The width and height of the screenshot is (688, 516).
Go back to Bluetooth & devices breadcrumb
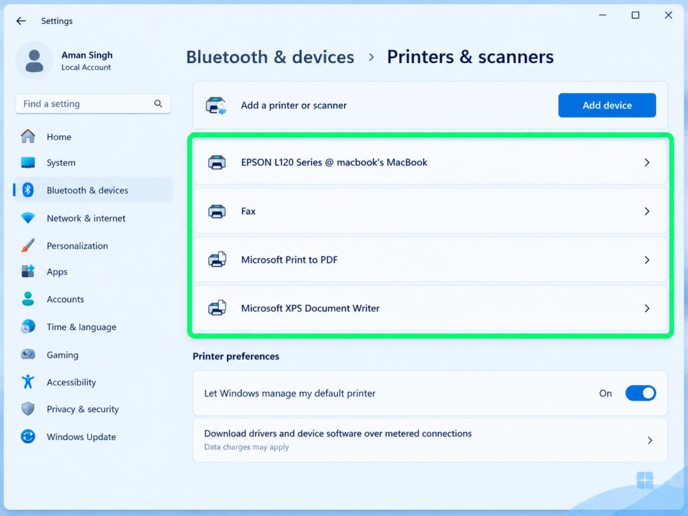[270, 57]
